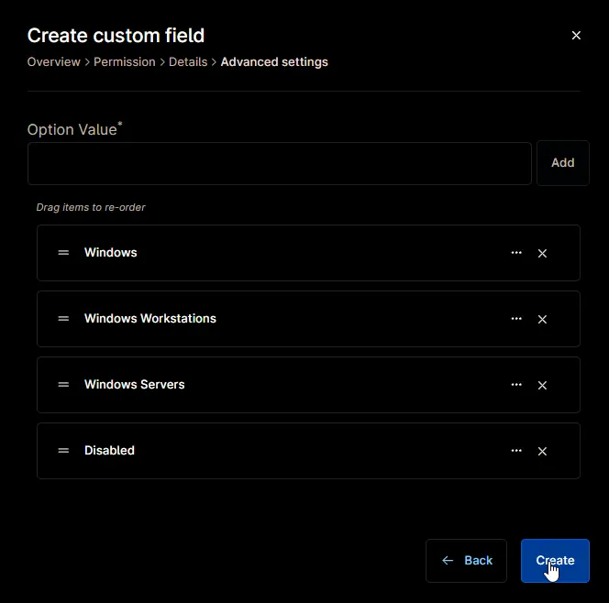Image resolution: width=609 pixels, height=603 pixels.
Task: Grab the drag handle for Windows
Action: pos(63,253)
